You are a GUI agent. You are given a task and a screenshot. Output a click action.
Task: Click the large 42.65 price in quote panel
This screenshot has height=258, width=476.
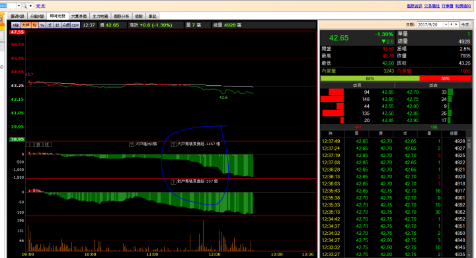(338, 38)
